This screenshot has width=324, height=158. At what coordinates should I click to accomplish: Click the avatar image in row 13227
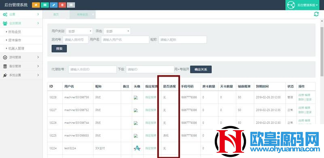[136, 110]
